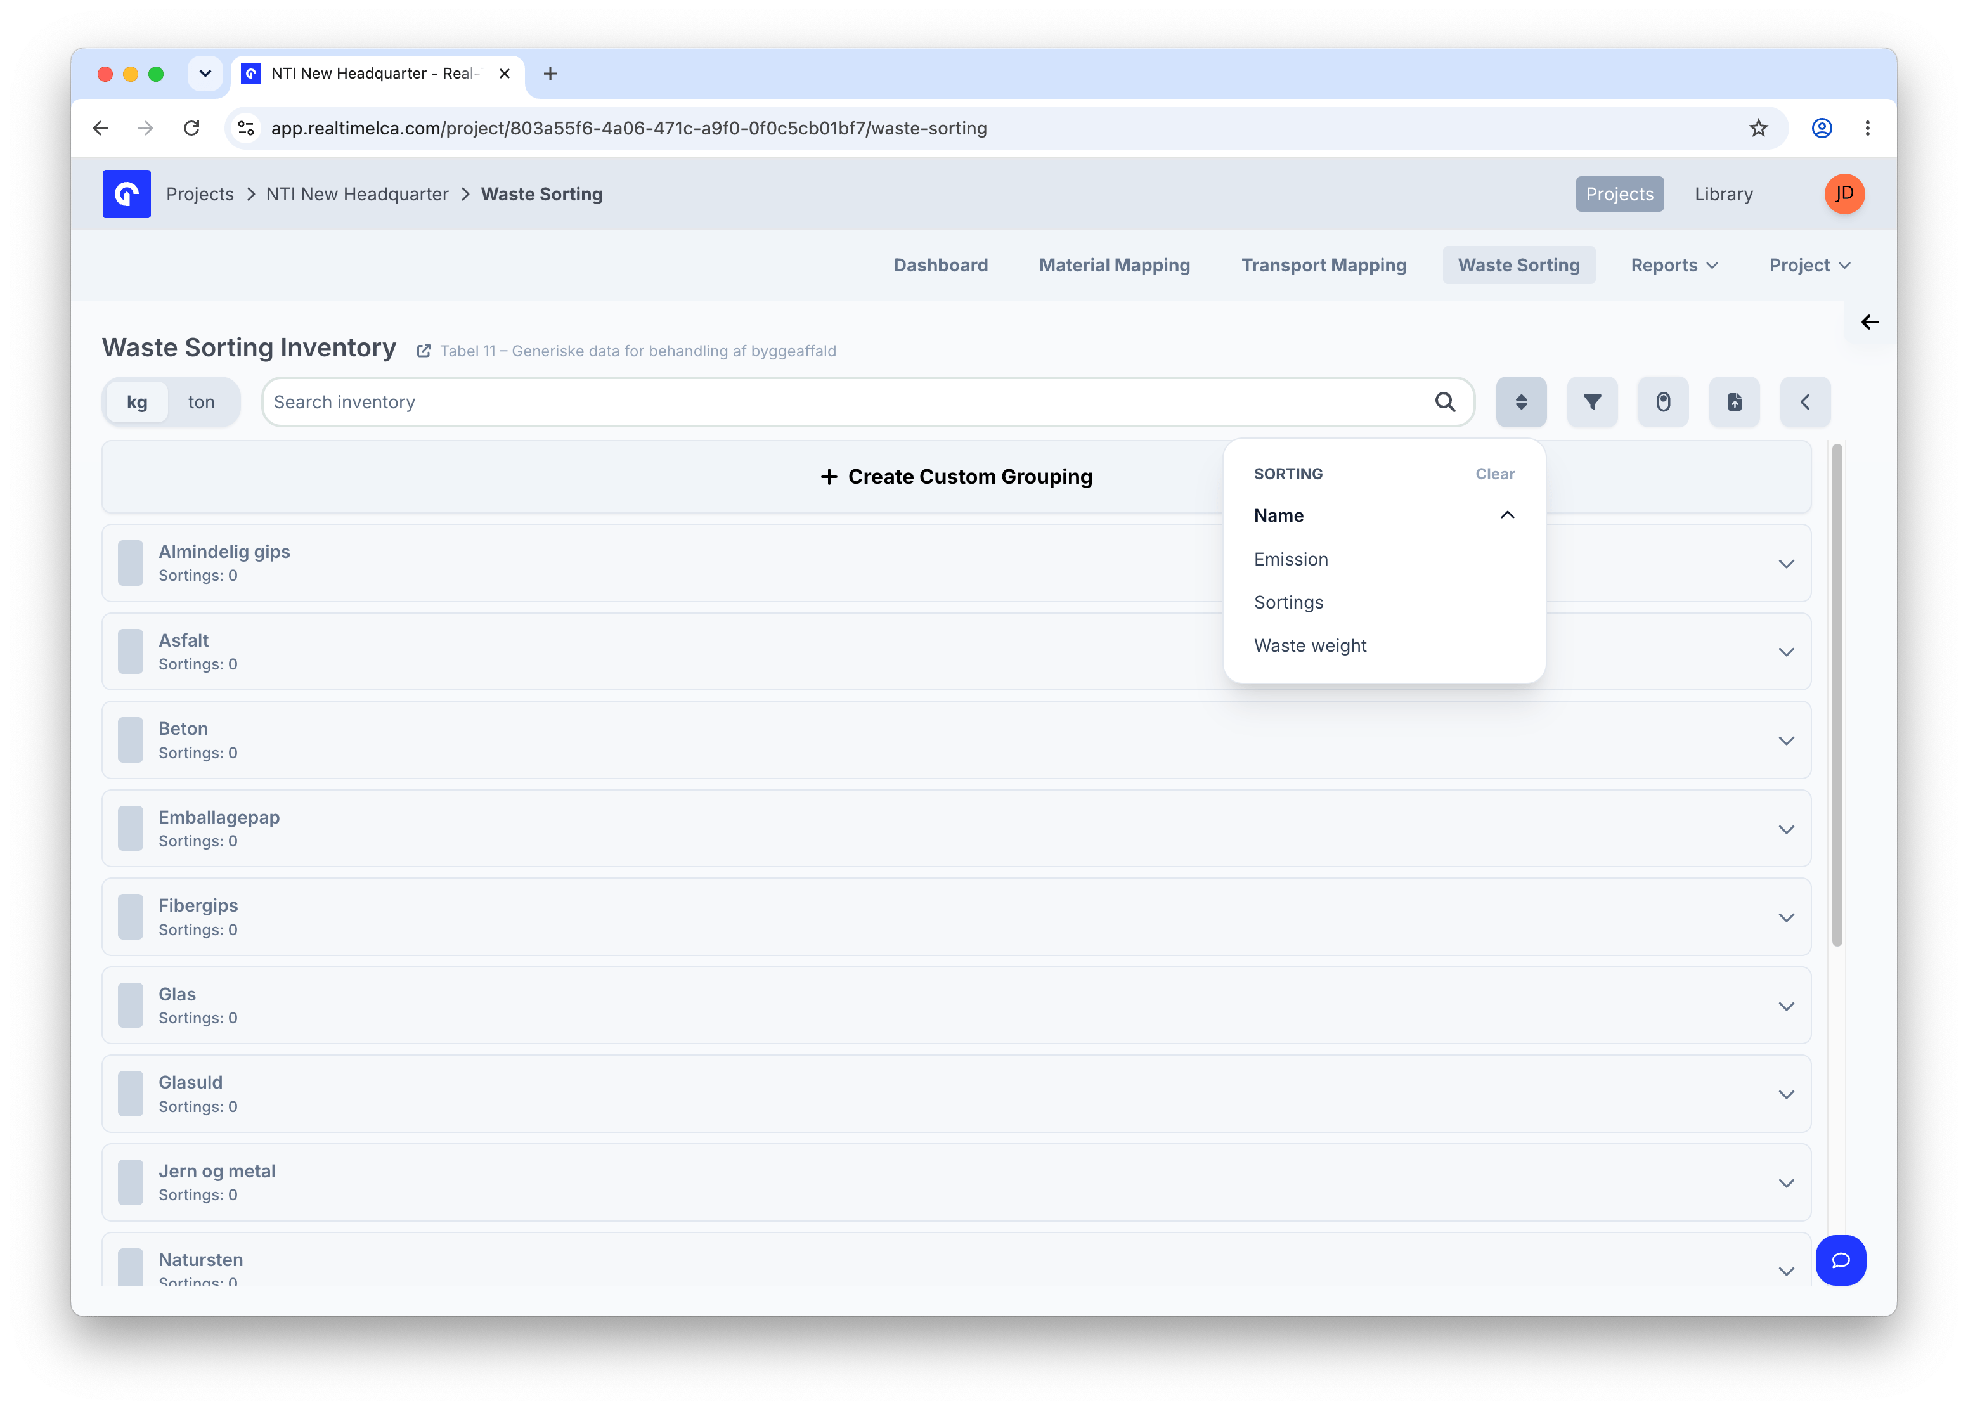Click the mouse icon toolbar button
1968x1410 pixels.
[1662, 402]
